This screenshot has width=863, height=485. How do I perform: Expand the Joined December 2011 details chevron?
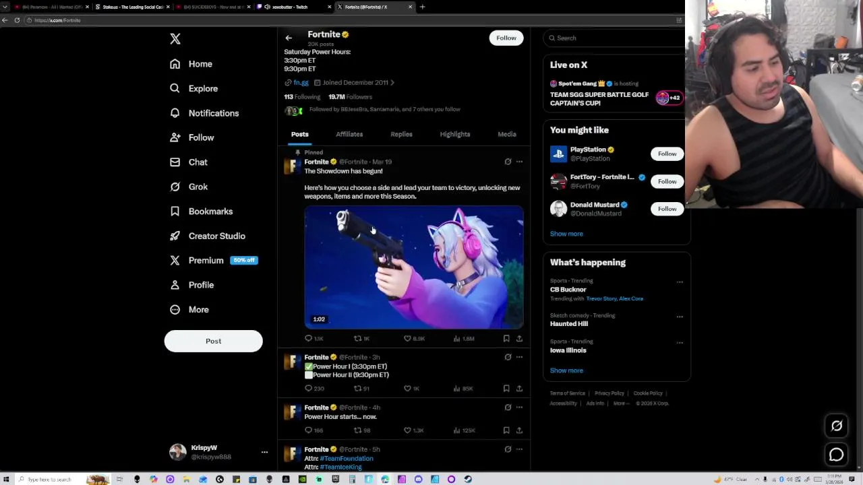392,82
